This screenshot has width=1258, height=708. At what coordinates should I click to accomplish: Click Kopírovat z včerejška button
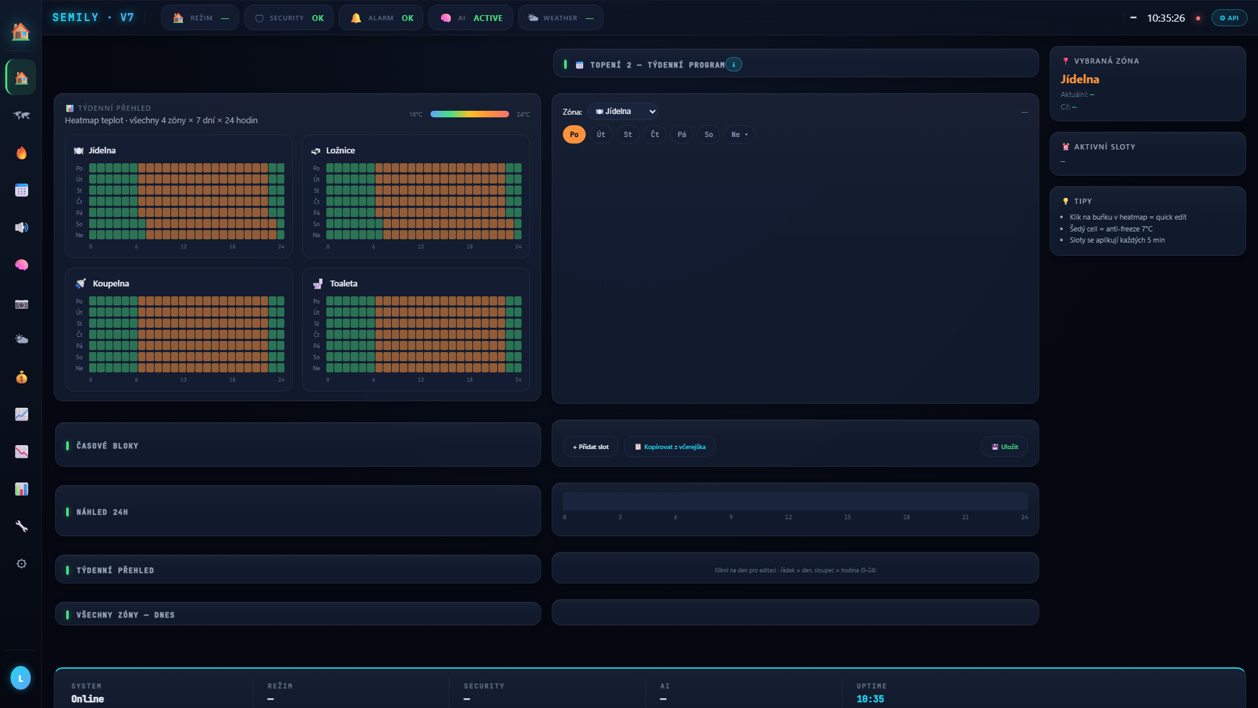pos(670,446)
